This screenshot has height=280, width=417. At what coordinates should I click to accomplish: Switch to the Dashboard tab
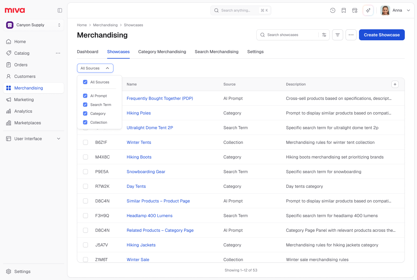click(88, 52)
